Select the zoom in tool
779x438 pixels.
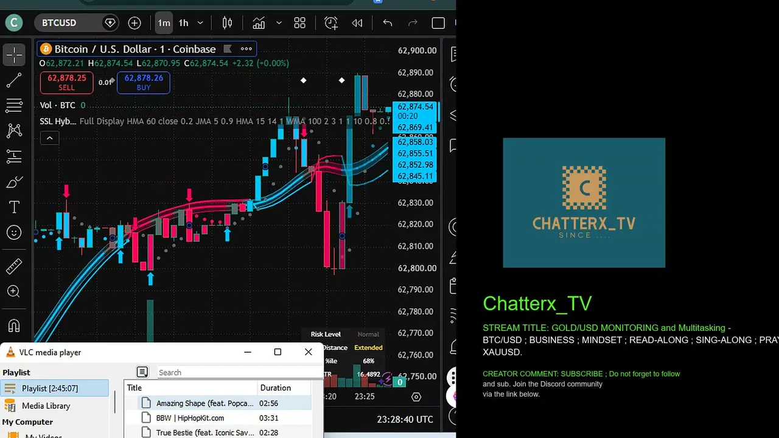(14, 291)
